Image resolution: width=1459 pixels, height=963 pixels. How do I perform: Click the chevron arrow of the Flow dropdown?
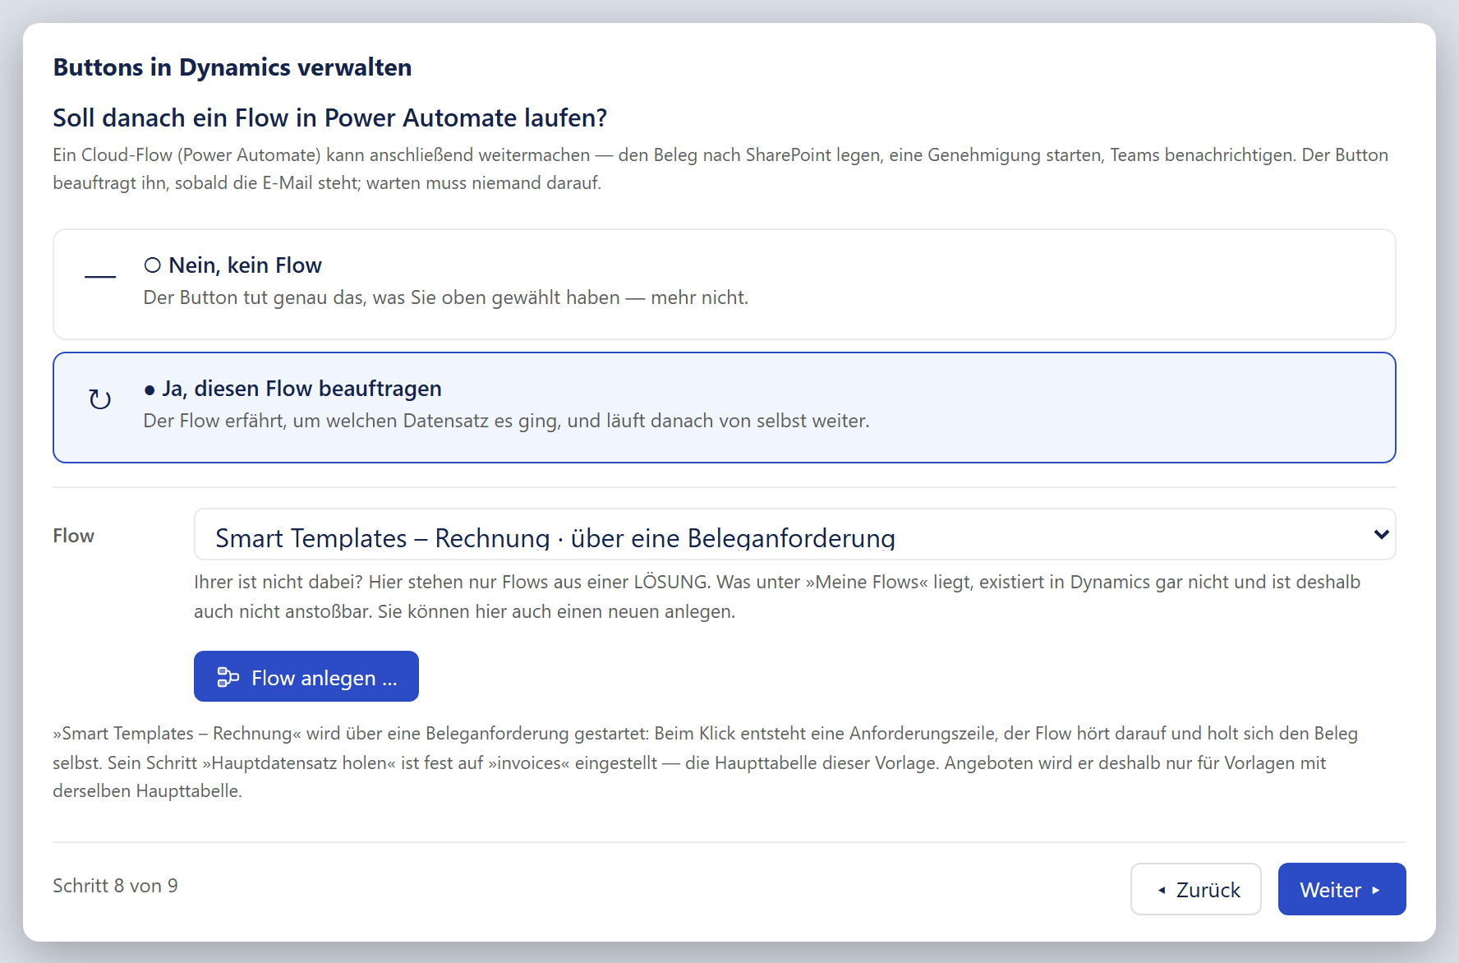point(1381,535)
